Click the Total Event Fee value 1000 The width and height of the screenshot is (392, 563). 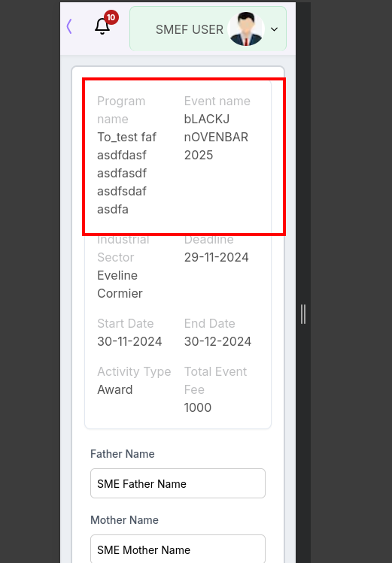(198, 407)
